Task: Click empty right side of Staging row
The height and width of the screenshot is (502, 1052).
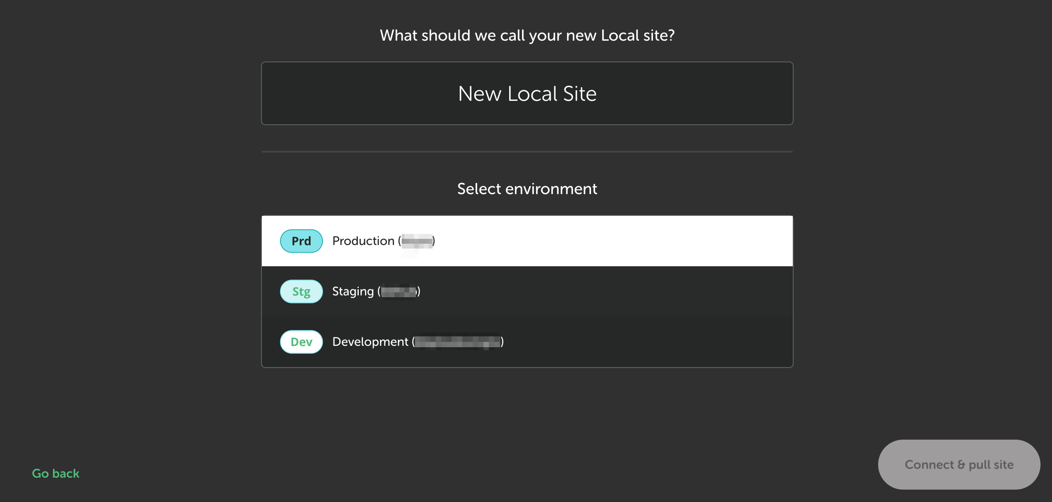Action: [x=686, y=291]
